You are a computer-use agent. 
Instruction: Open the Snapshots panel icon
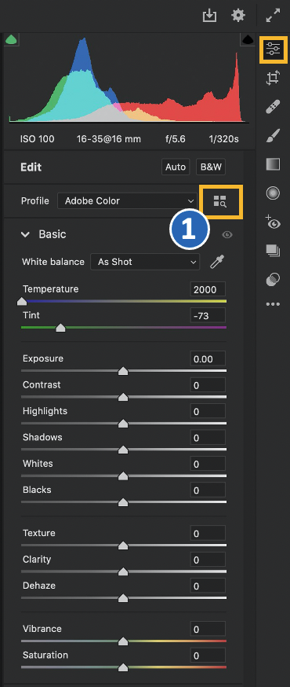click(273, 251)
